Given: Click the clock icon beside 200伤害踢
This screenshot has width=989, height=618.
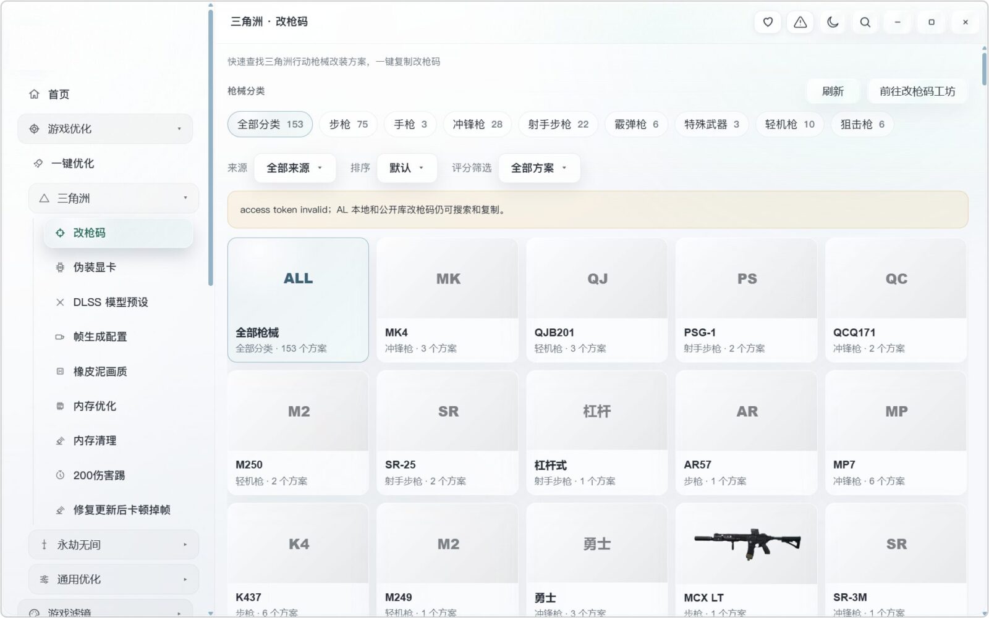Looking at the screenshot, I should [60, 475].
